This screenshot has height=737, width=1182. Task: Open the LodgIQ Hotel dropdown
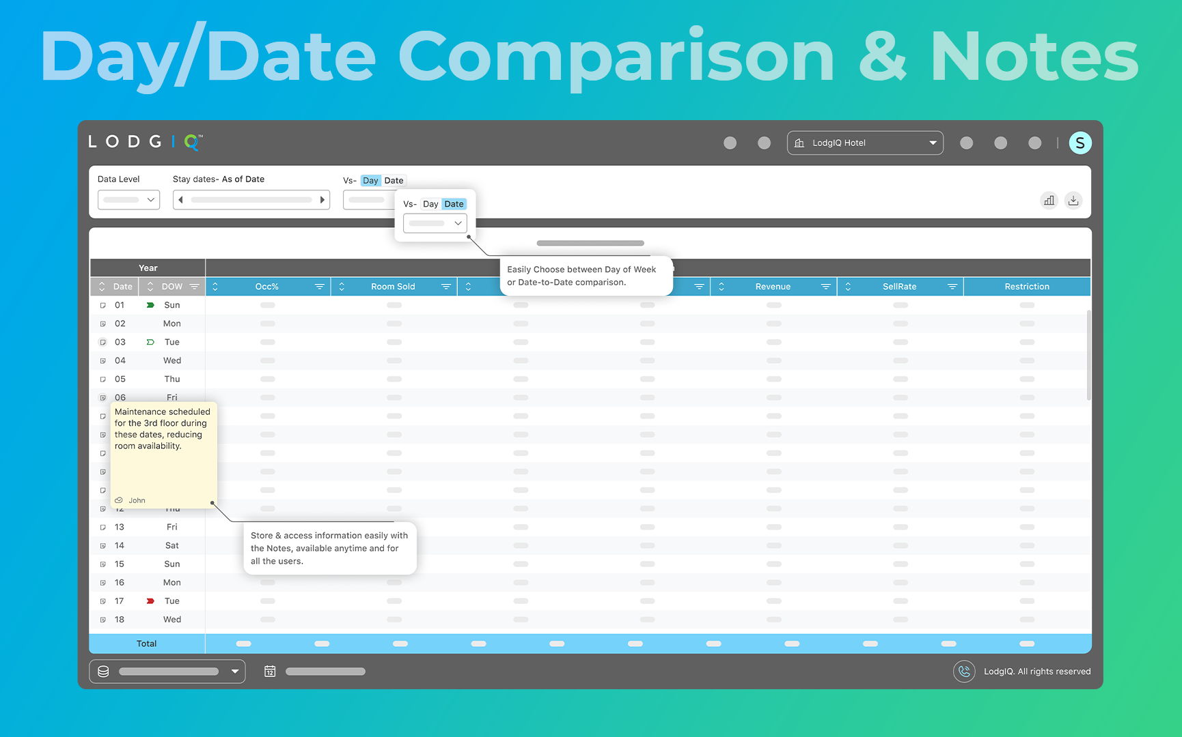[x=865, y=143]
